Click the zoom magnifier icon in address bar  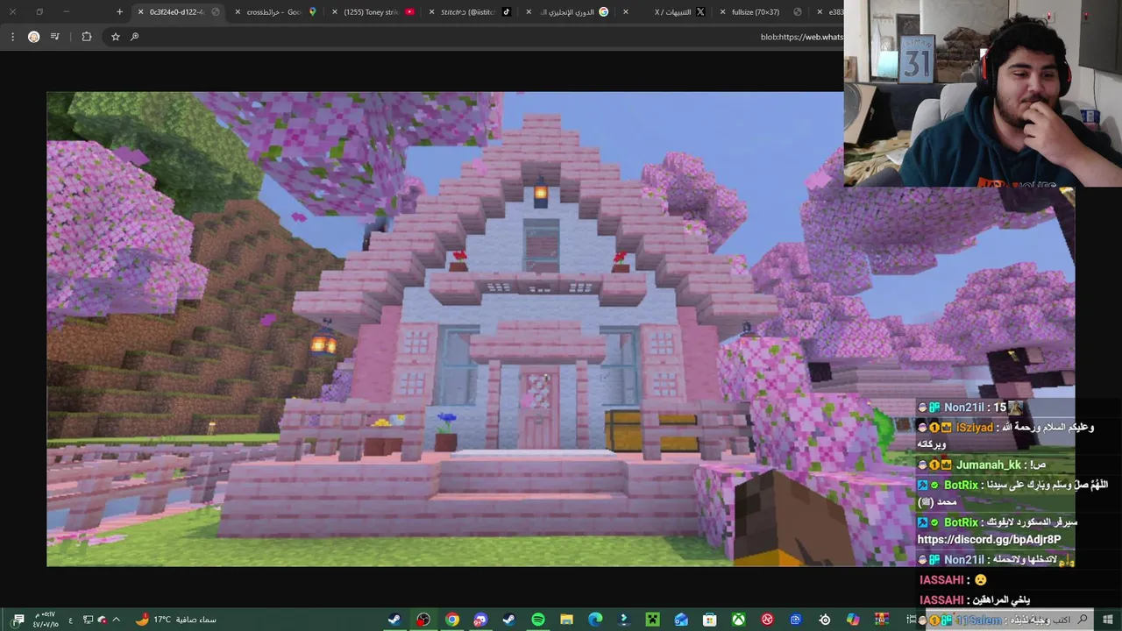pos(134,37)
